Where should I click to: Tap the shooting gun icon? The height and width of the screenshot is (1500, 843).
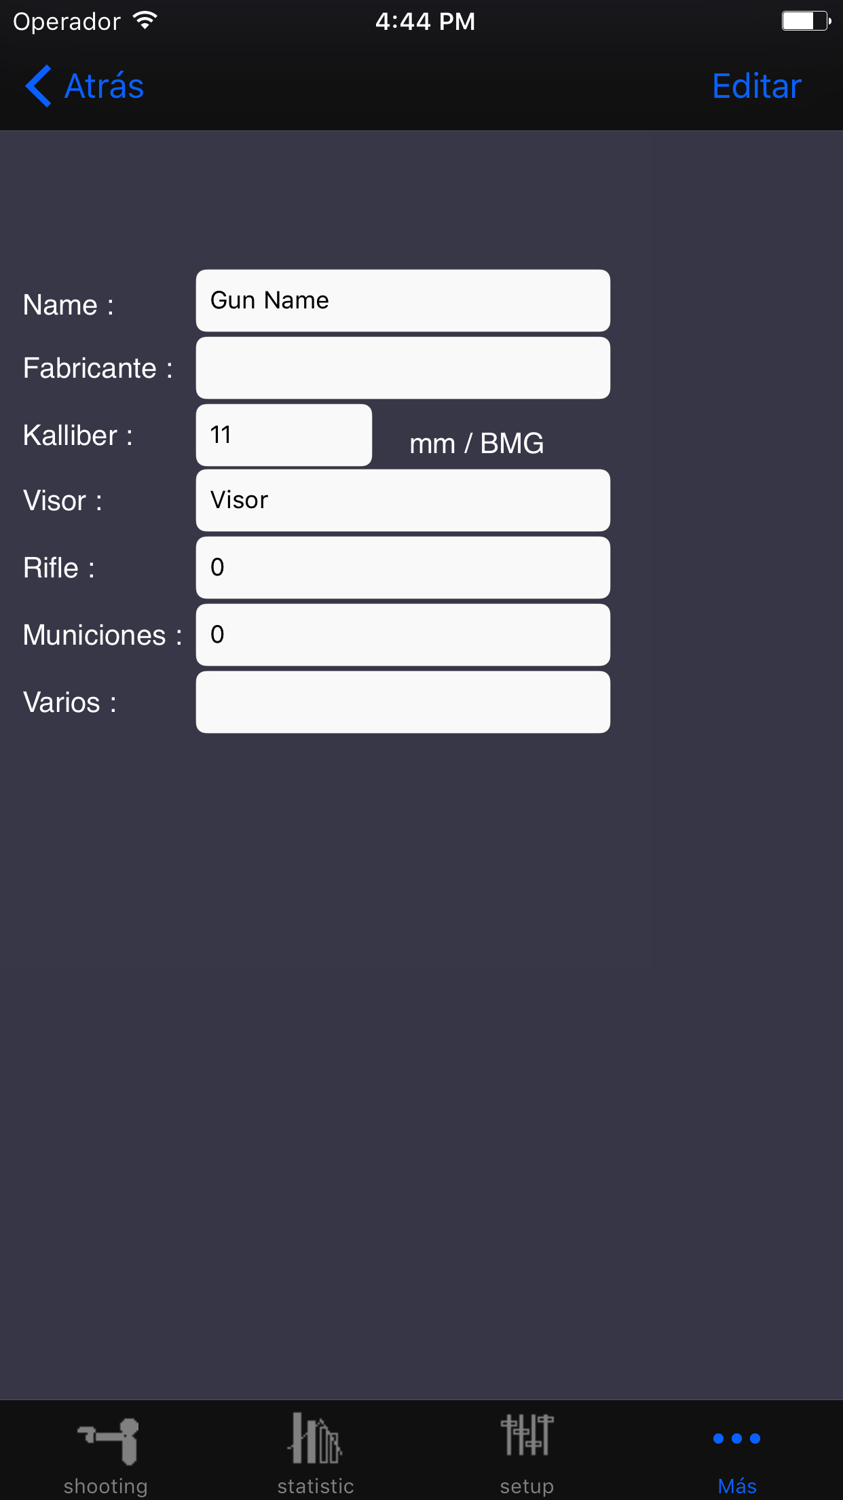pos(107,1440)
